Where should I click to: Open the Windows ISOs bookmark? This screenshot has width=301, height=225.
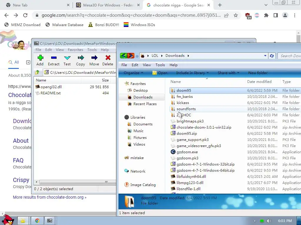(139, 25)
